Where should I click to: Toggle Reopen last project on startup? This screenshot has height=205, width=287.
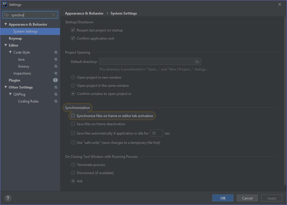click(x=73, y=30)
